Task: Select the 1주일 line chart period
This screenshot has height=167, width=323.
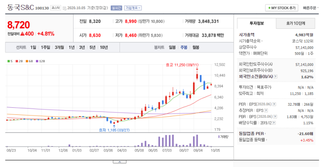Action: point(45,48)
